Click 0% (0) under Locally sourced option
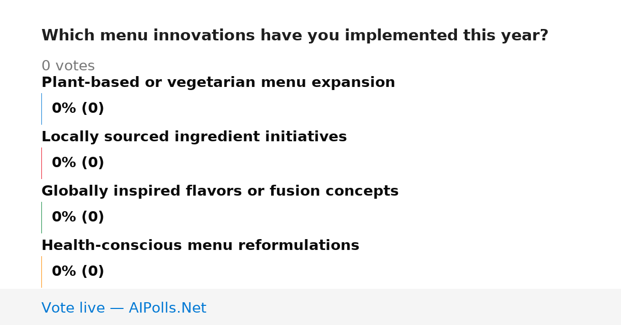The width and height of the screenshot is (621, 325). coord(78,163)
